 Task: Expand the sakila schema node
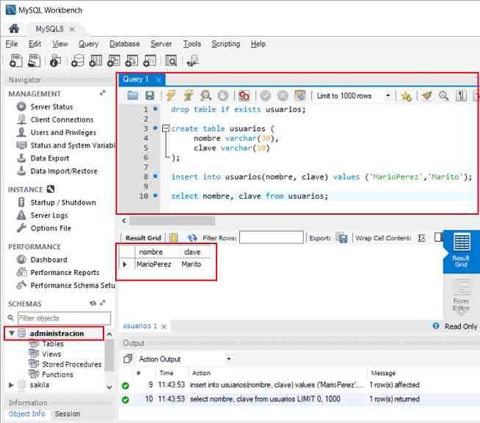(x=12, y=384)
